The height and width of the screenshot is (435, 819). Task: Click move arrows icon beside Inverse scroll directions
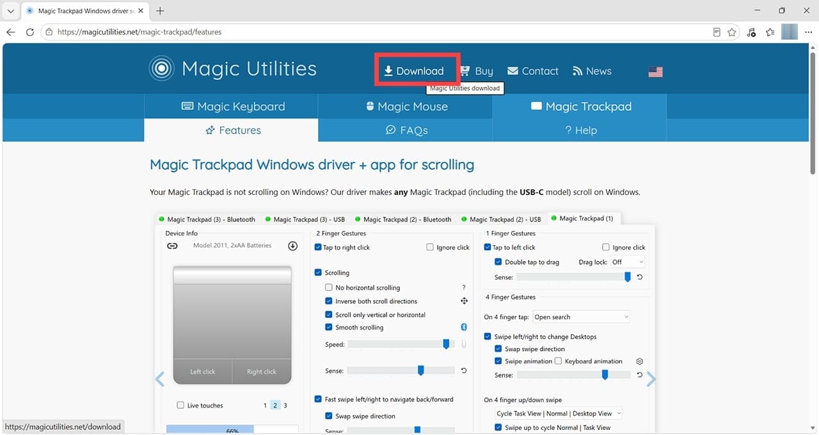coord(464,301)
